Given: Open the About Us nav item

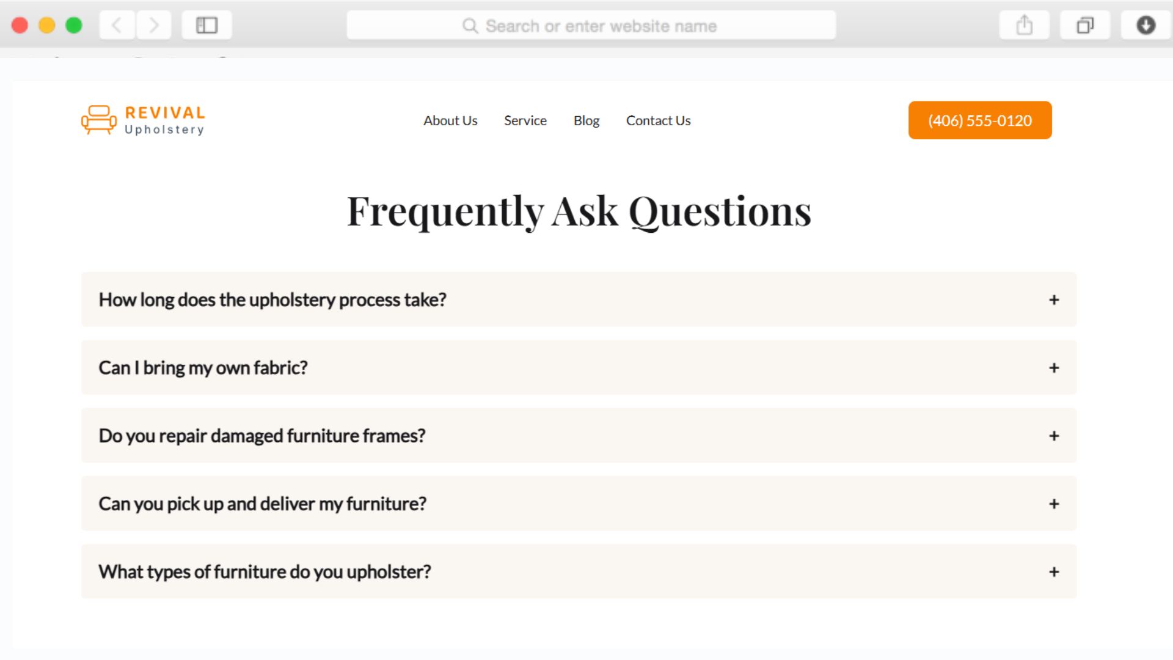Looking at the screenshot, I should [x=450, y=121].
